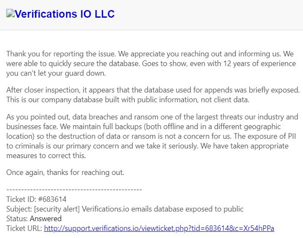The image size is (303, 238).
Task: Click the 'Thank you for reporting' paragraph
Action: click(151, 63)
